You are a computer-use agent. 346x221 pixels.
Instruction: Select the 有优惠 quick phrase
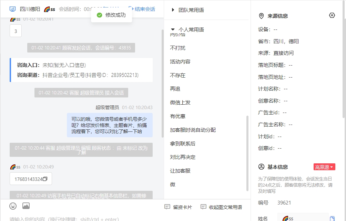177,116
